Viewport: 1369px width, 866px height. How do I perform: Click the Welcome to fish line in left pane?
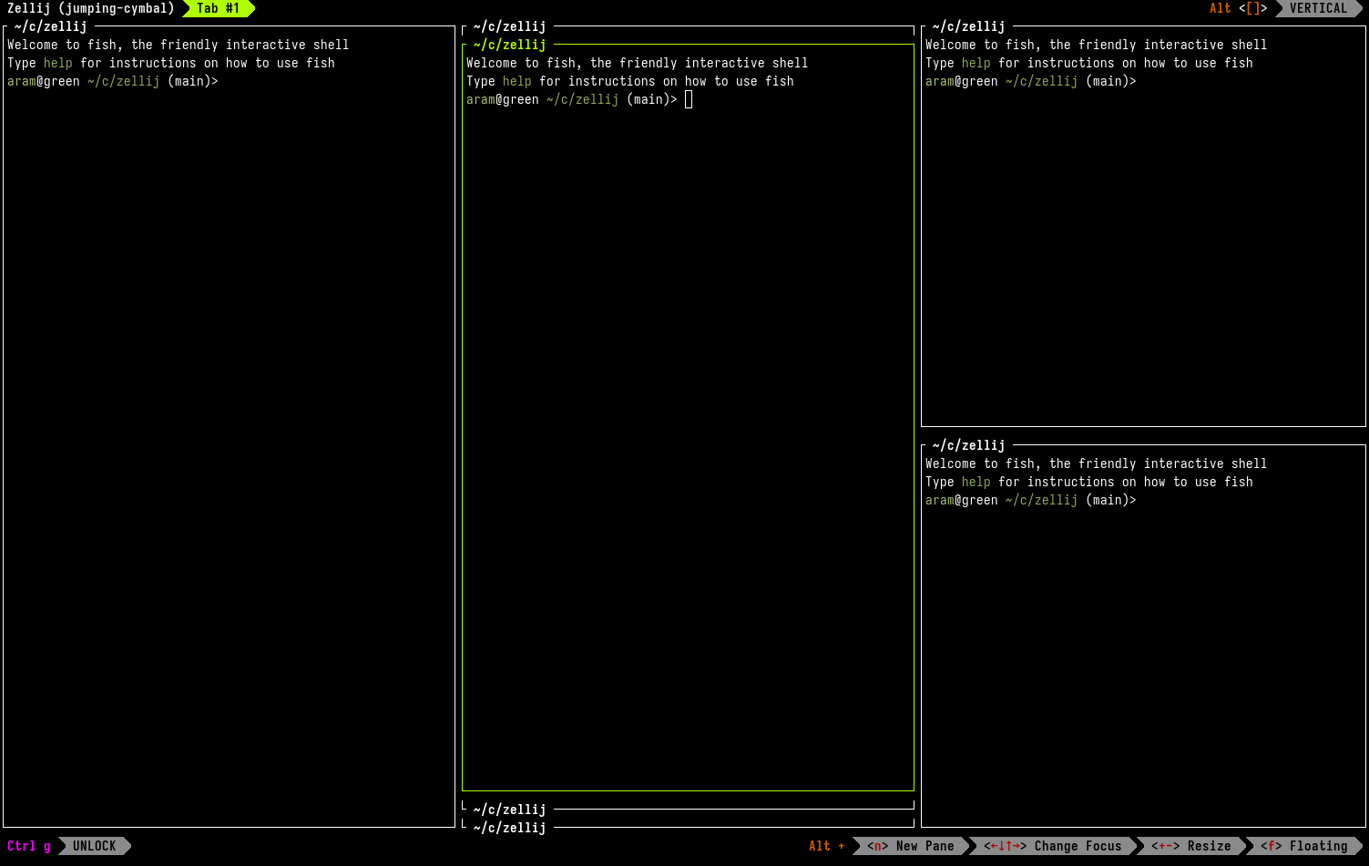click(179, 45)
